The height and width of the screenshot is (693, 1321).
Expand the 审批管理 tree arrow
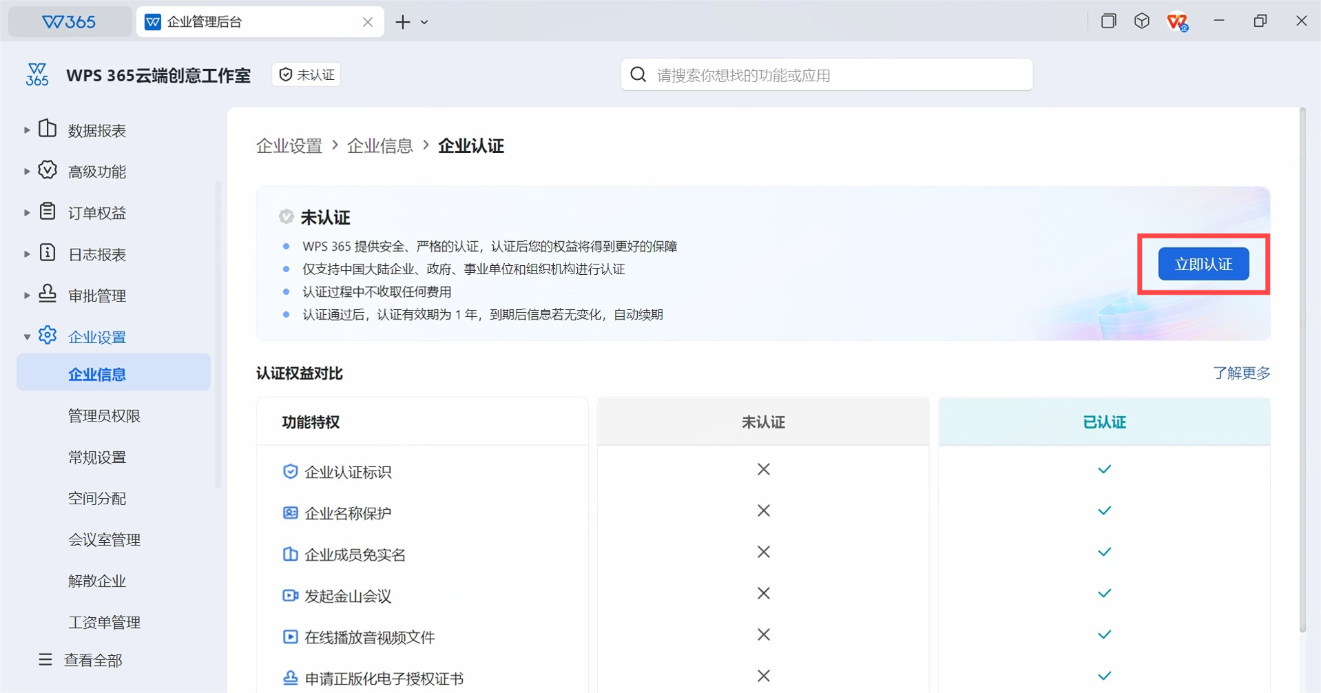(27, 296)
